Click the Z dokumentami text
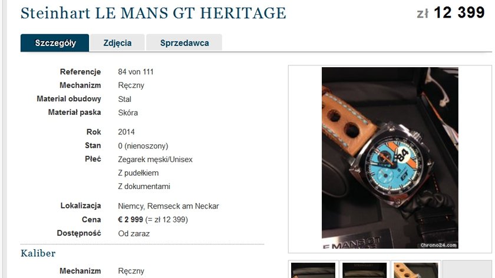 coord(144,187)
